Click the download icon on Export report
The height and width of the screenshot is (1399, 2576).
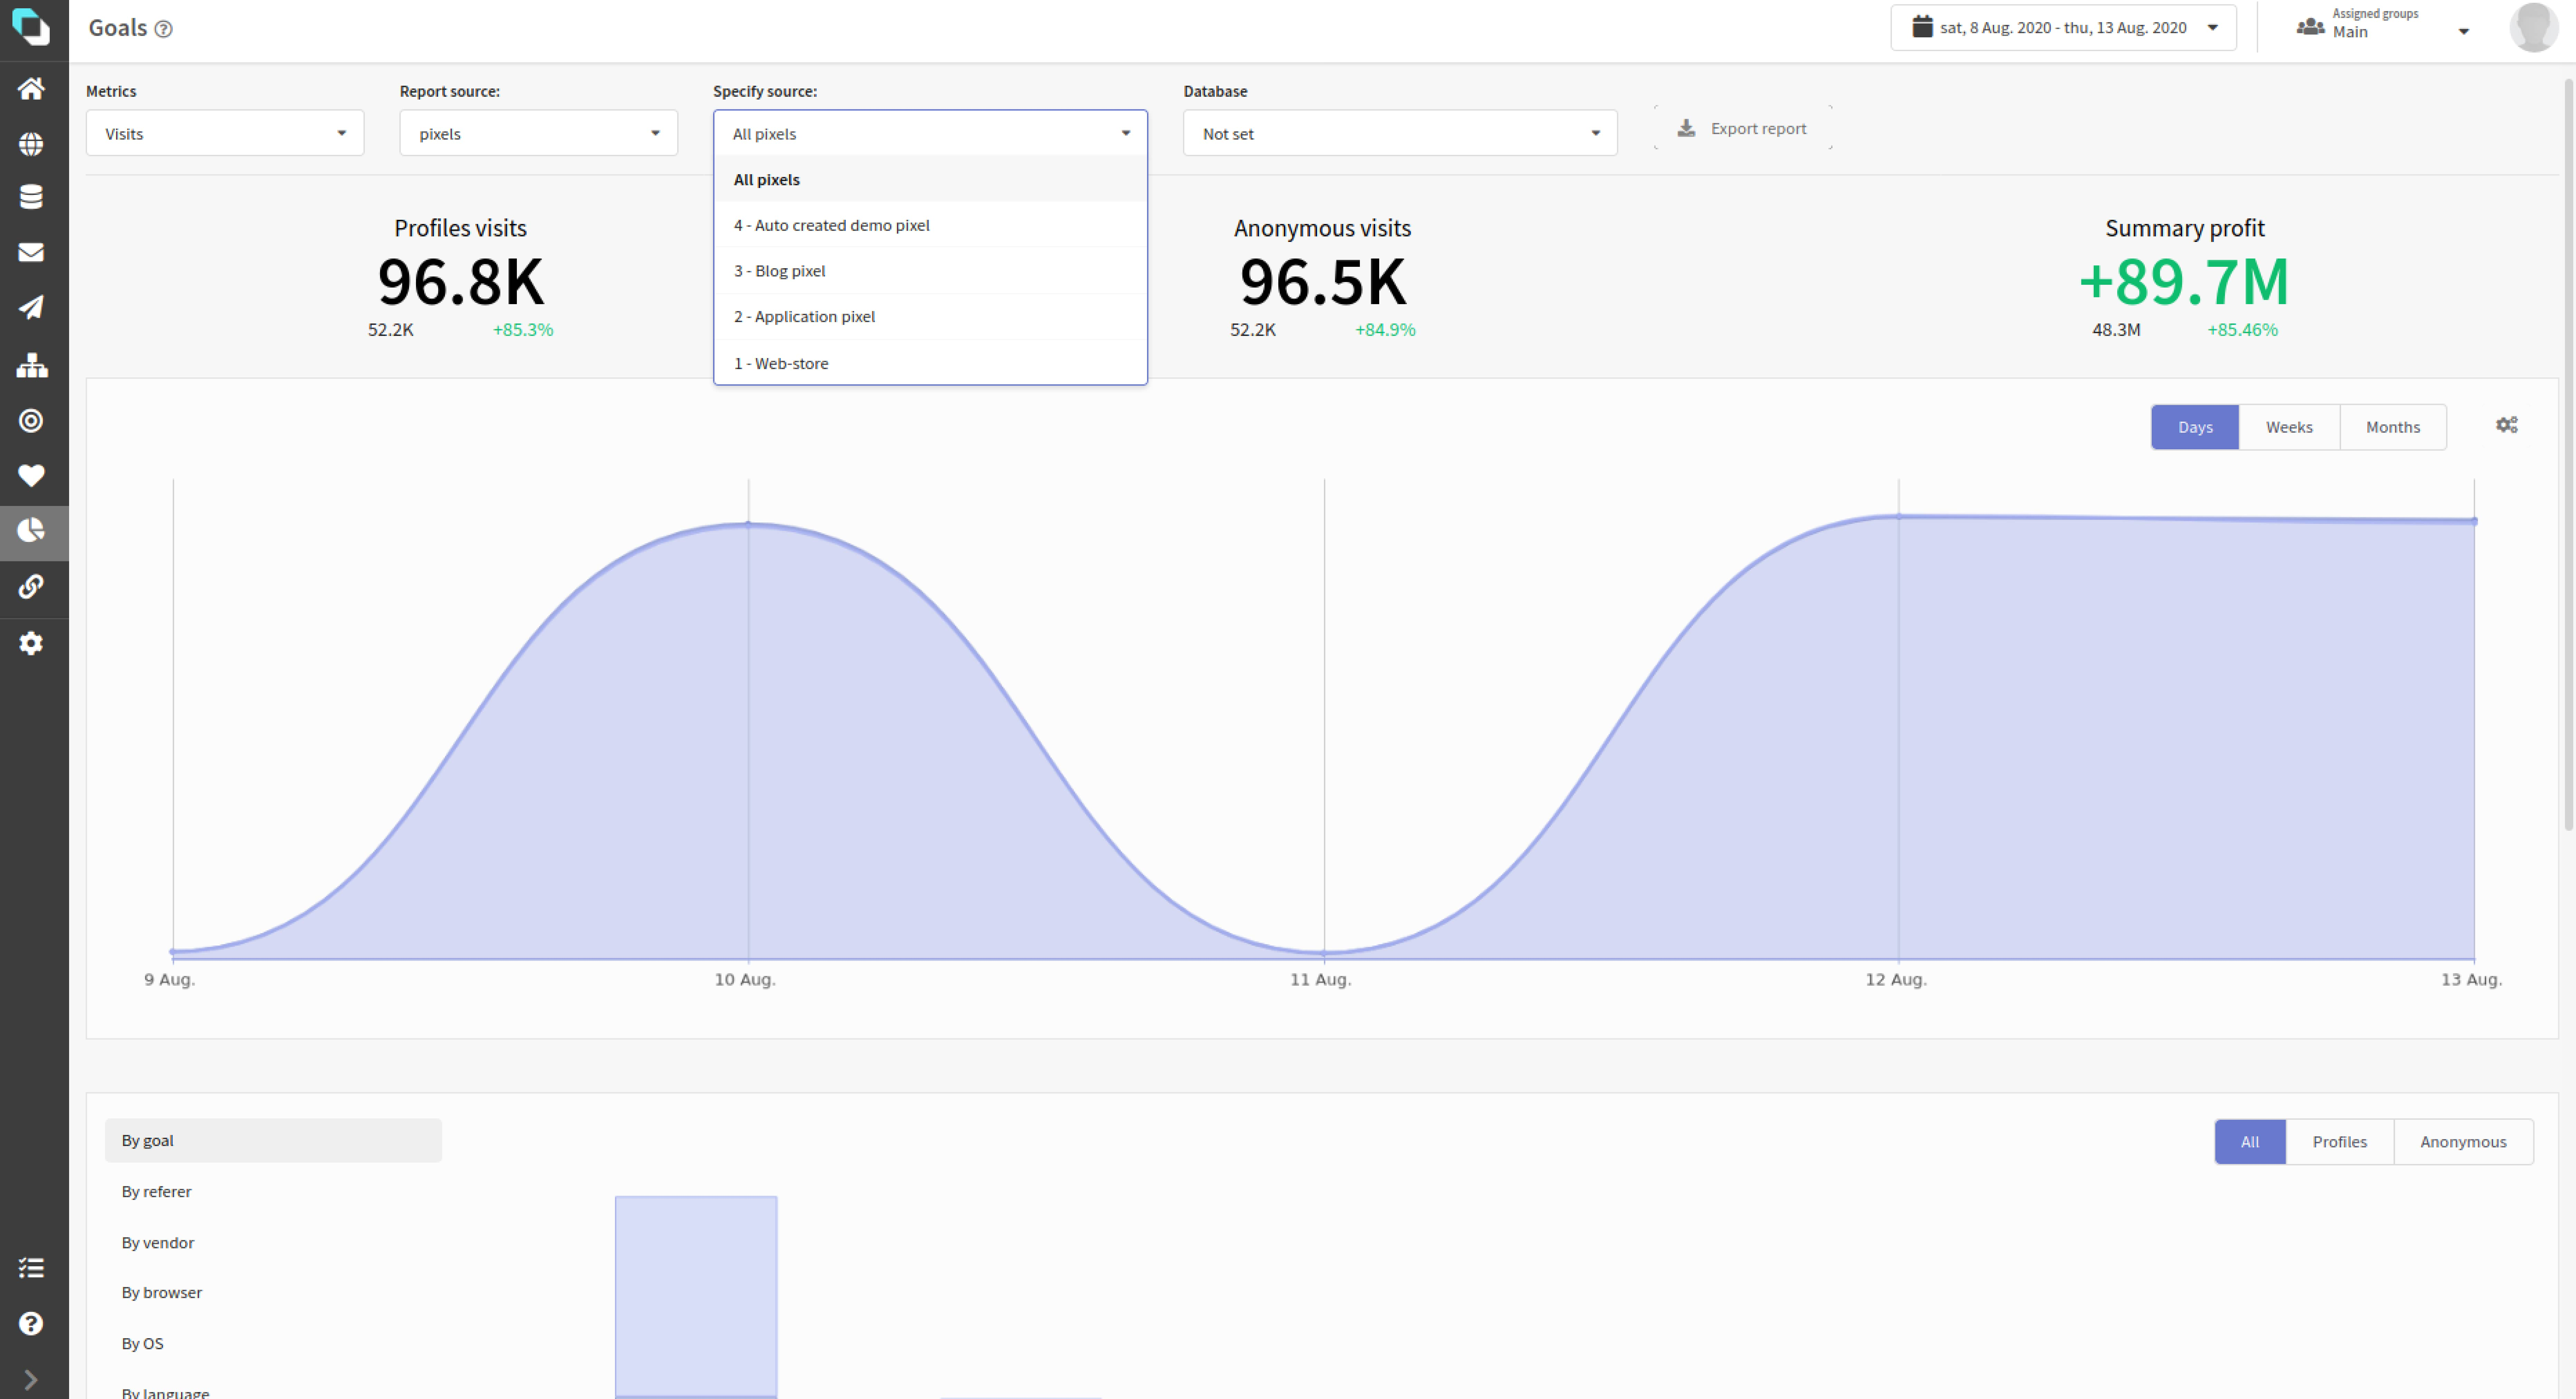click(1686, 128)
